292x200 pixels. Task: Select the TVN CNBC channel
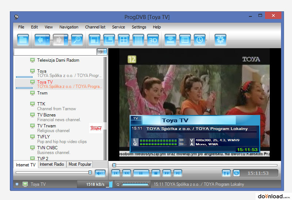59,150
